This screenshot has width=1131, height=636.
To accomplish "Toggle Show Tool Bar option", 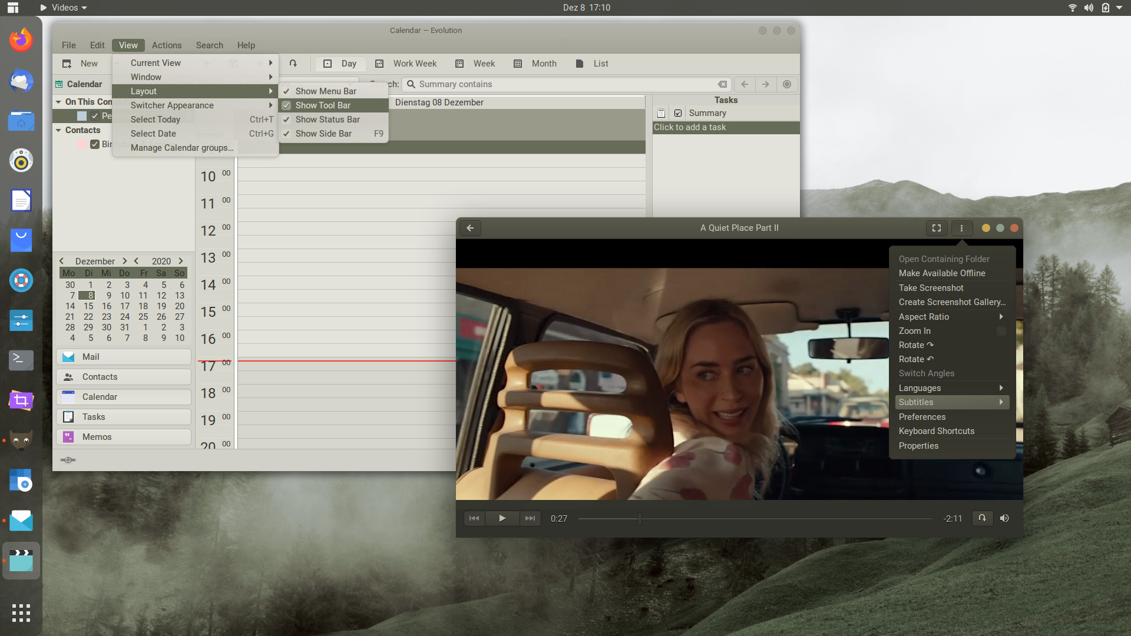I will [x=333, y=105].
